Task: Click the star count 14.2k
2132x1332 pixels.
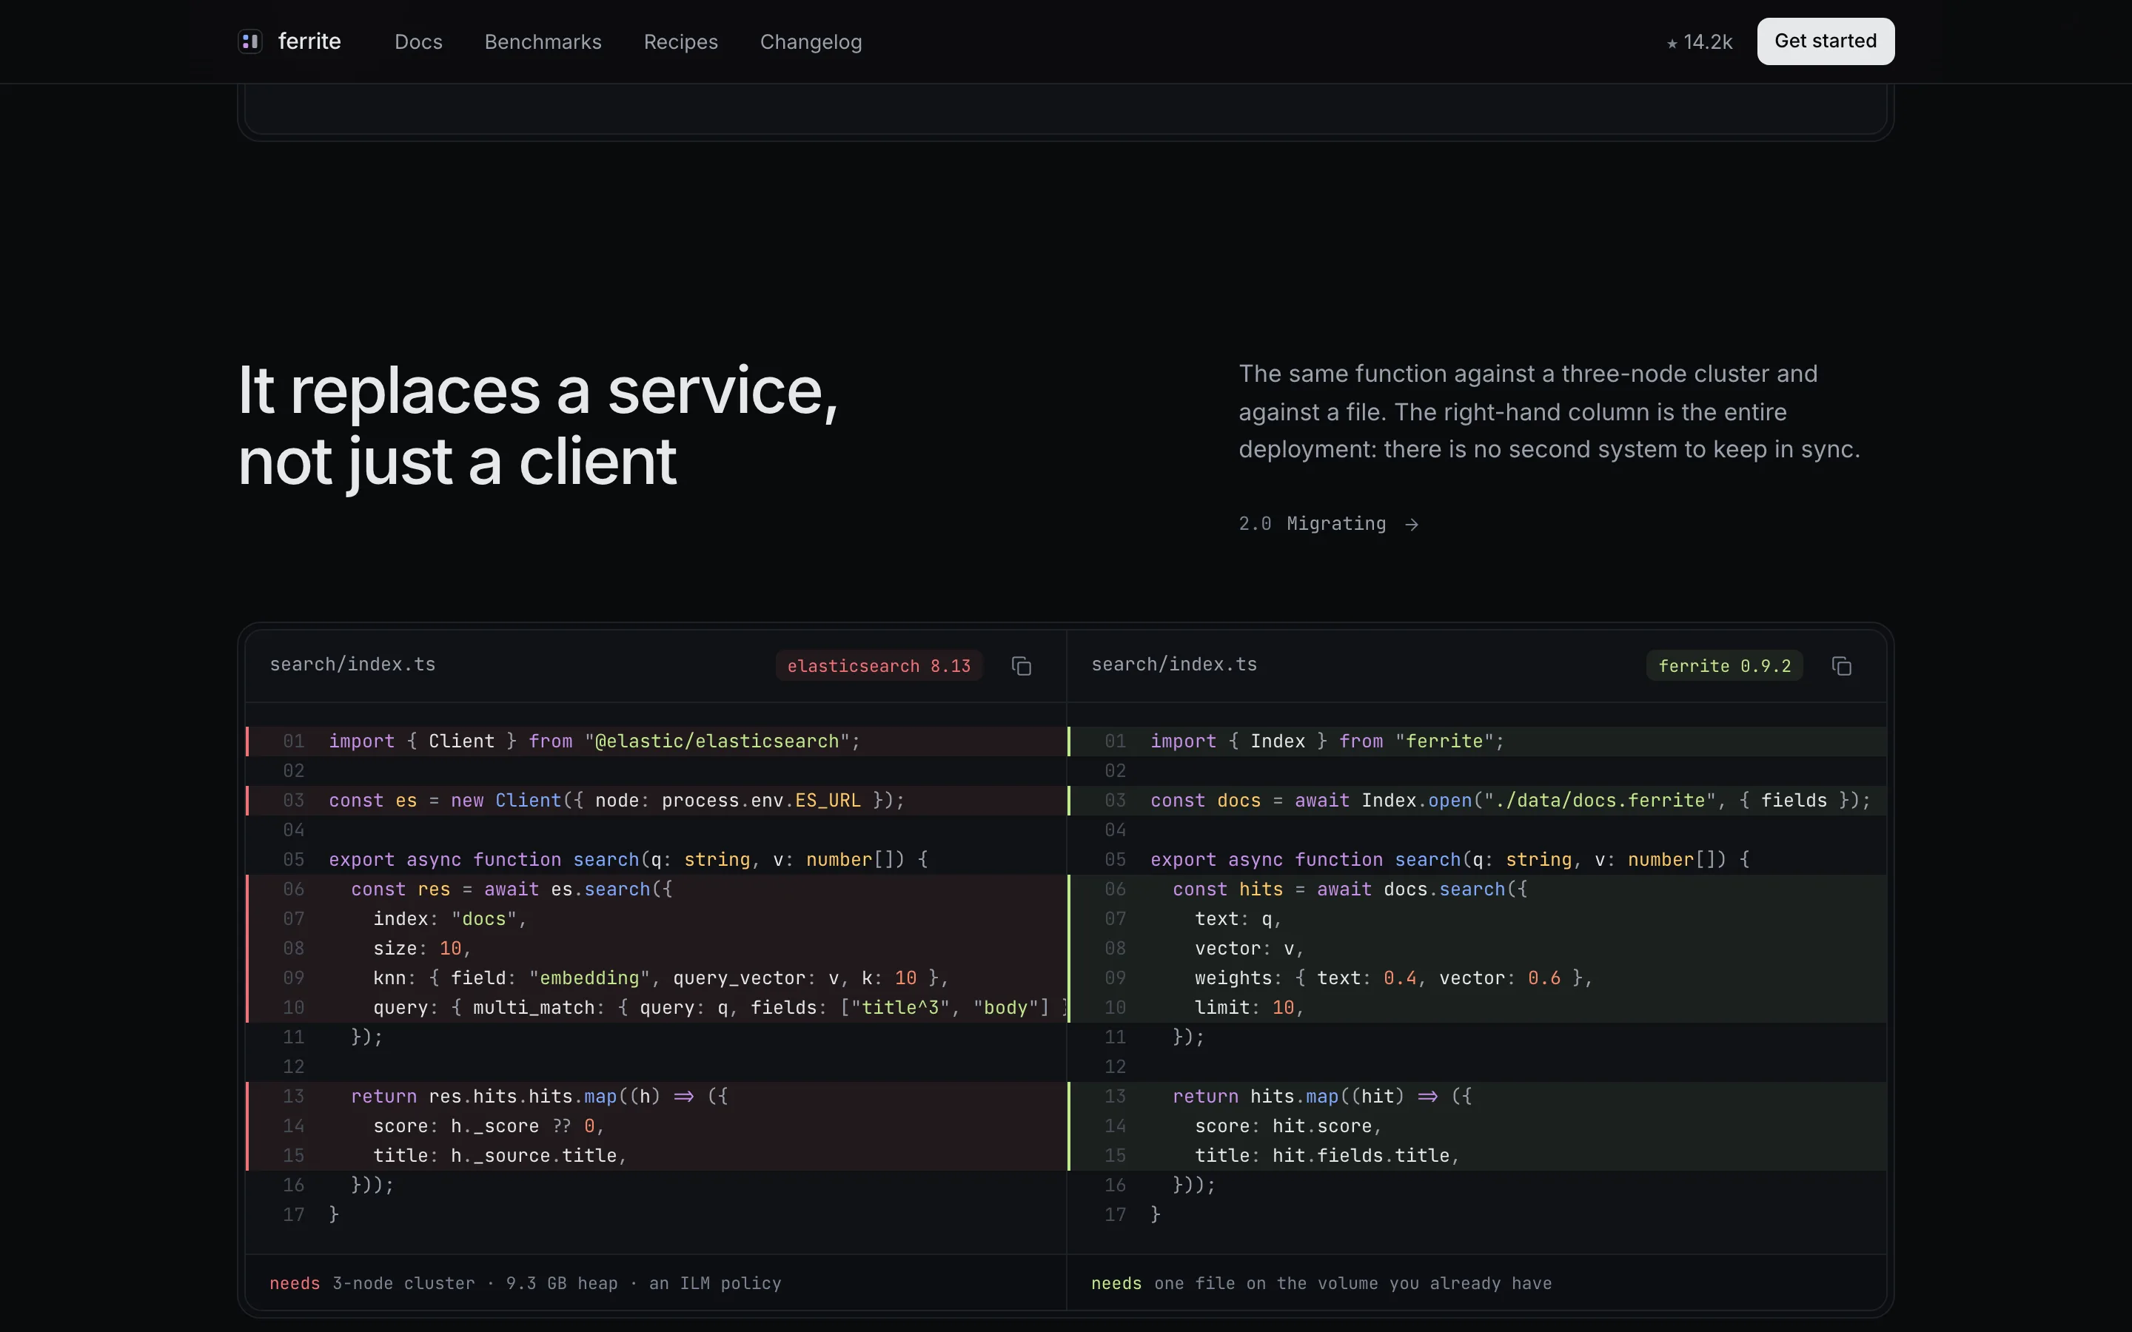Action: tap(1700, 41)
